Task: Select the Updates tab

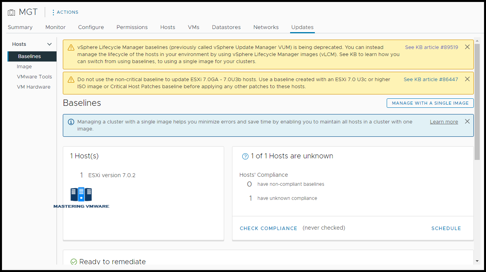Action: [x=302, y=27]
